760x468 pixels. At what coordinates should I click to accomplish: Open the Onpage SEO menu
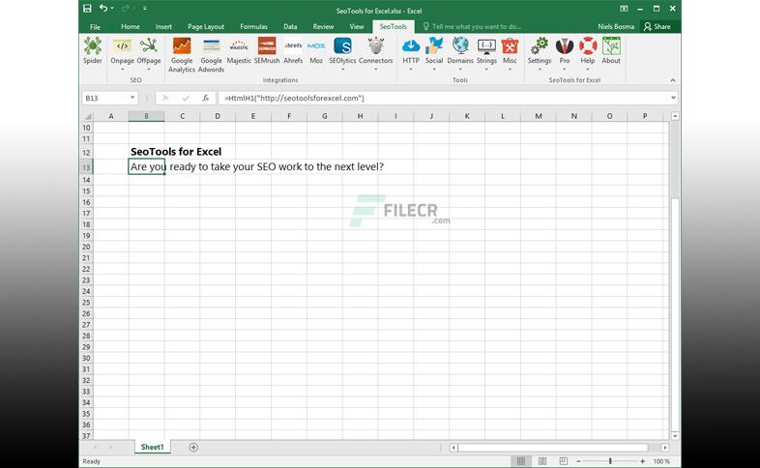[x=122, y=54]
